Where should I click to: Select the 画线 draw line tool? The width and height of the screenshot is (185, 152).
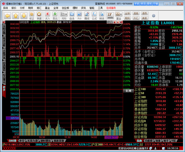pyautogui.click(x=87, y=16)
